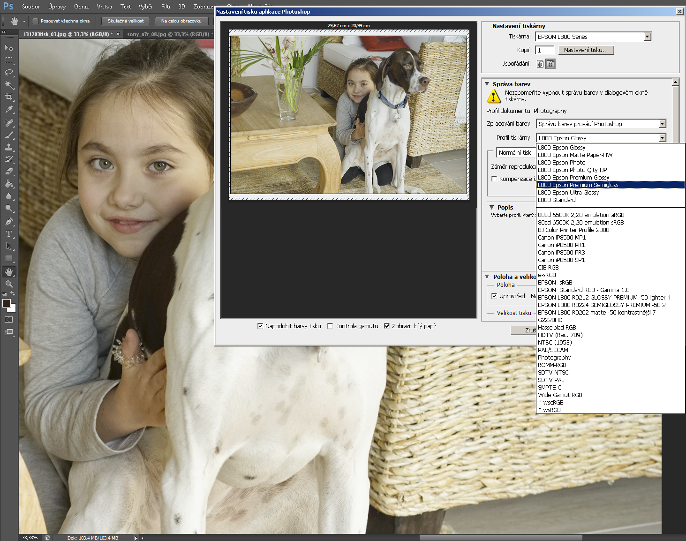The image size is (686, 541).
Task: Collapse the Správa barev section
Action: tap(487, 84)
